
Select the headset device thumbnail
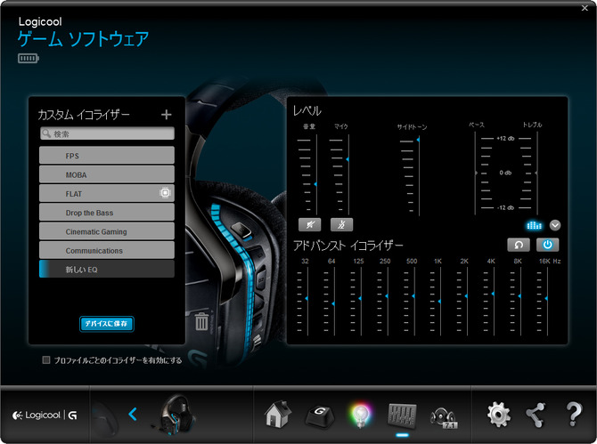point(176,415)
